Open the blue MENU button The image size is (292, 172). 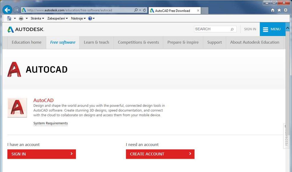272,29
